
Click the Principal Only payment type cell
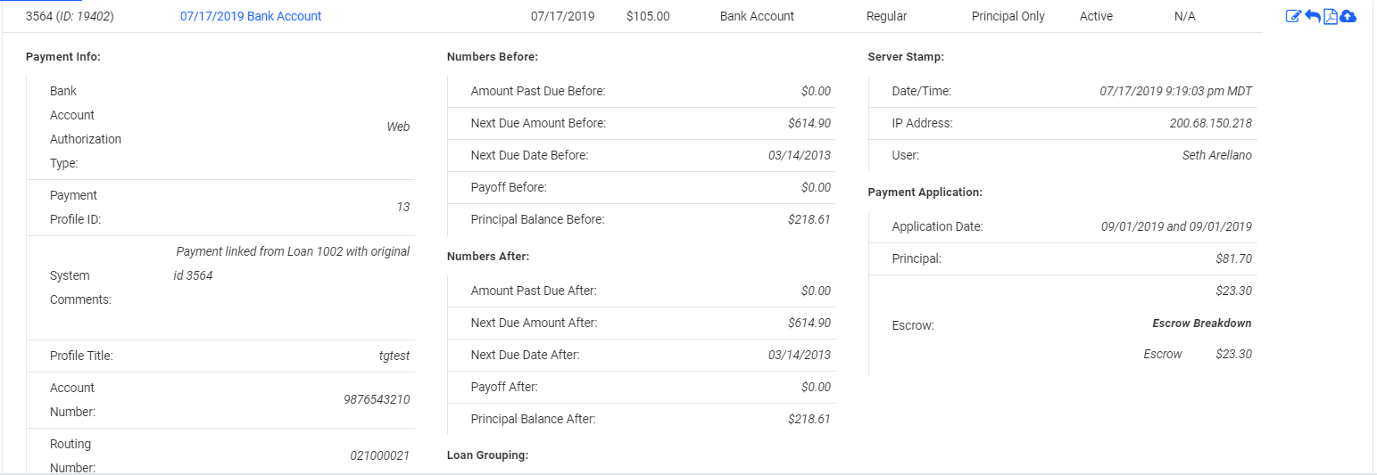pyautogui.click(x=1008, y=16)
